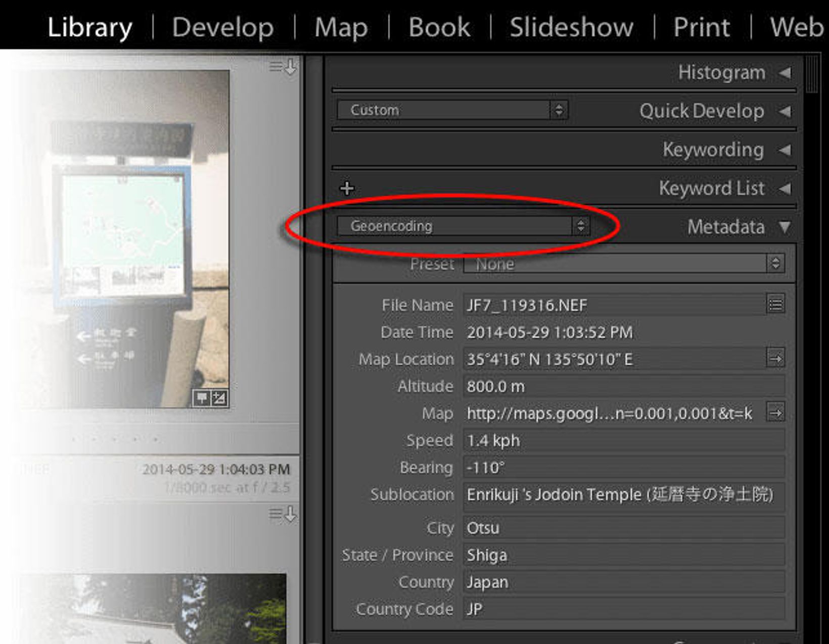Click the arrow button beside Map URL
This screenshot has height=644, width=829.
coord(775,413)
